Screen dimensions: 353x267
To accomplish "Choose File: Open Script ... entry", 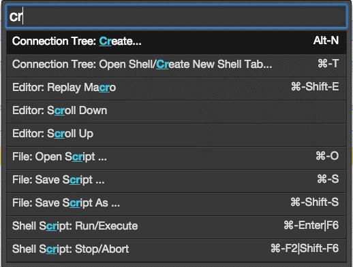I will [x=176, y=158].
